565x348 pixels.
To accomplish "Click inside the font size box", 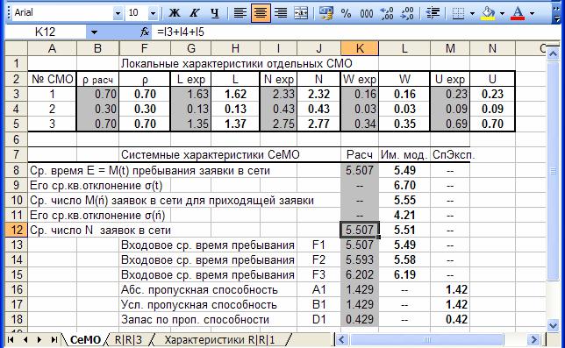I will pos(137,13).
